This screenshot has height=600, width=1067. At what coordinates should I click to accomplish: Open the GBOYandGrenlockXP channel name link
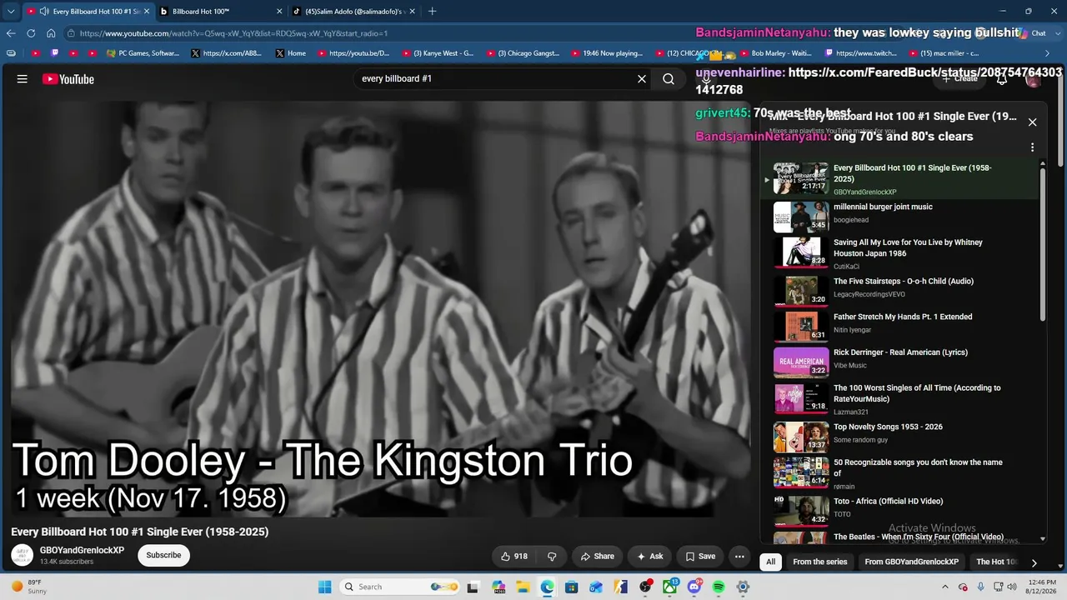click(82, 551)
